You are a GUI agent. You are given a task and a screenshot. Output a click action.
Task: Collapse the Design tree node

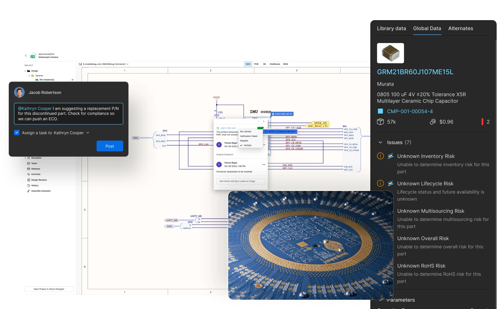[25, 71]
